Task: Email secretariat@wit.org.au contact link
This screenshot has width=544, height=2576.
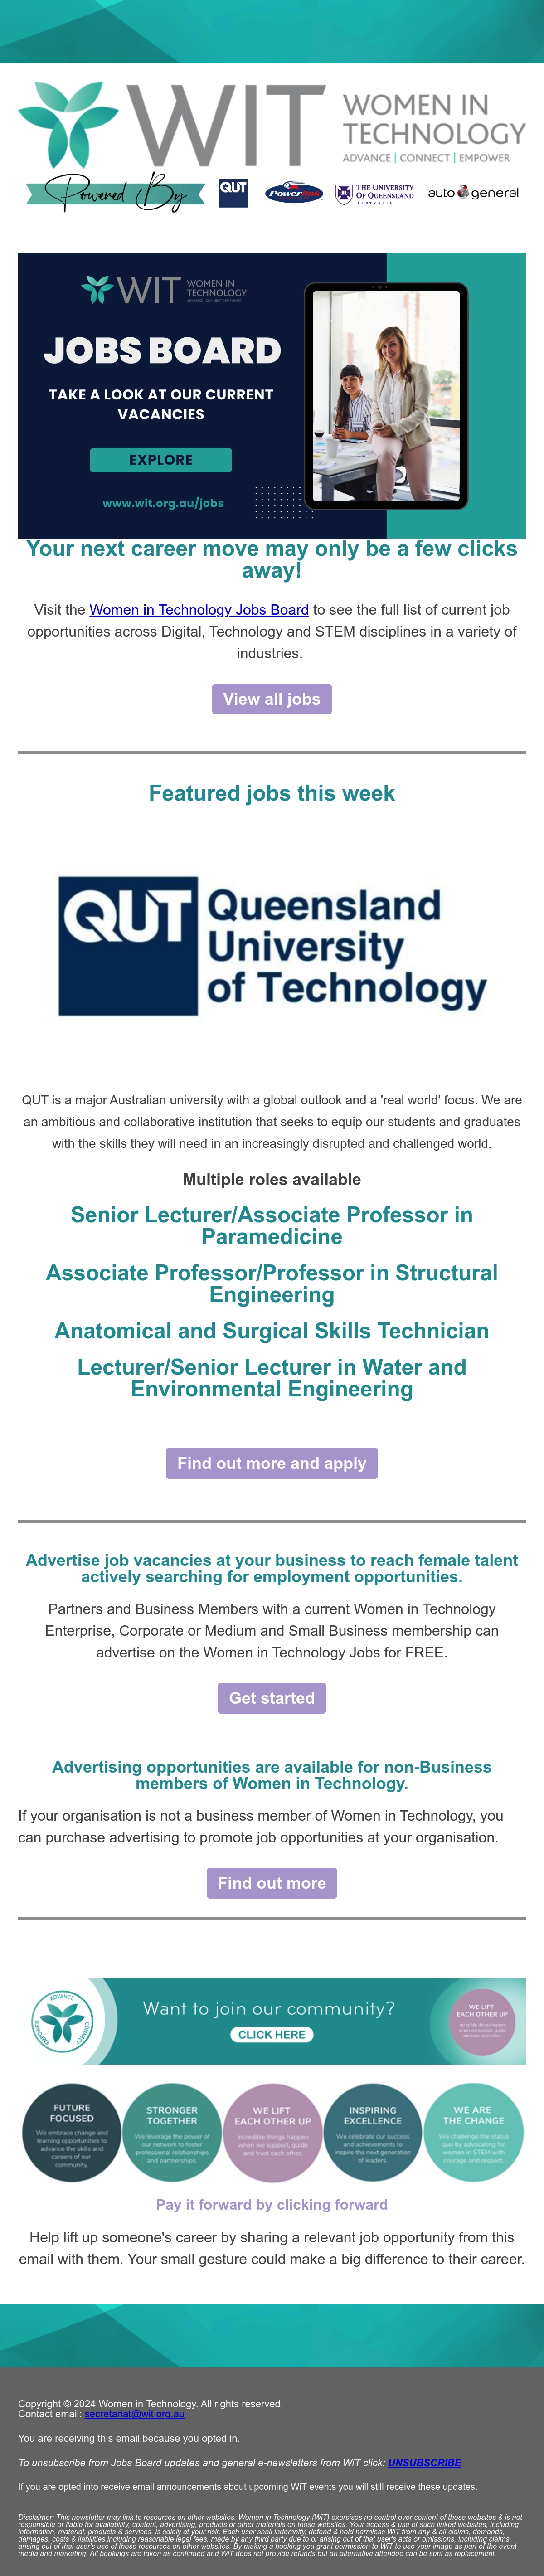Action: (x=134, y=2414)
